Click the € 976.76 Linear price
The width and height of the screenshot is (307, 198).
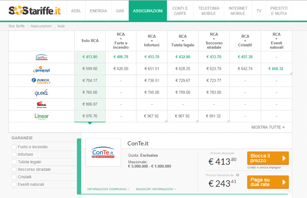90,116
